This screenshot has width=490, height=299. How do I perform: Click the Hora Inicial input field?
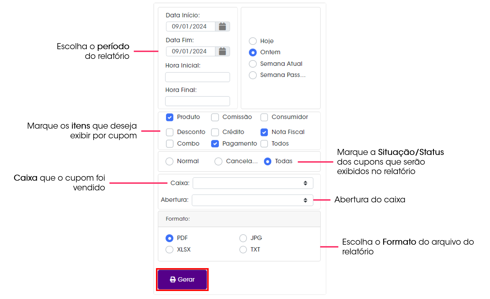197,77
